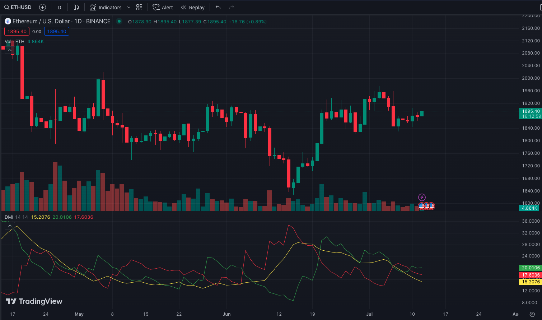The height and width of the screenshot is (320, 542).
Task: Click the +16.76 (+0.89%) change value
Action: [x=248, y=22]
